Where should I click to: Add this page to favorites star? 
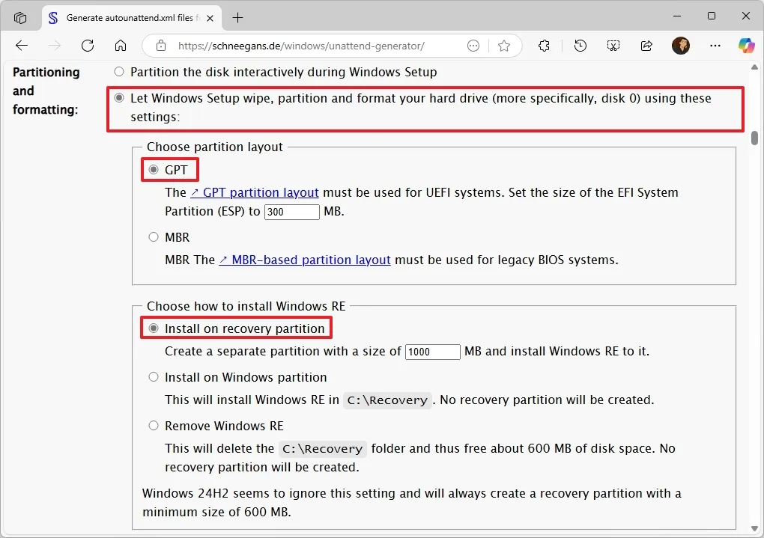click(504, 46)
